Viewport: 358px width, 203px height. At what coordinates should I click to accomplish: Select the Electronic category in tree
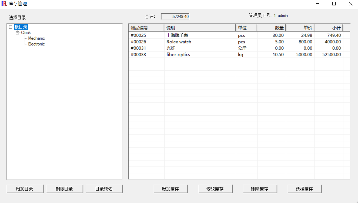click(36, 44)
